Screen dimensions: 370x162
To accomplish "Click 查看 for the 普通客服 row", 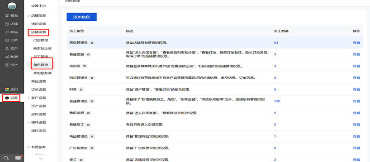I will pos(356,54).
